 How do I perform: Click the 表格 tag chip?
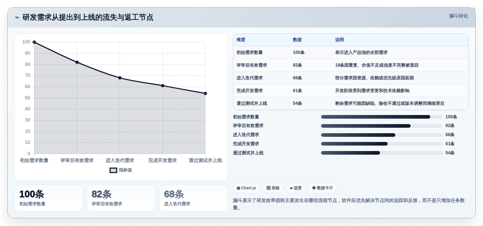click(x=273, y=188)
